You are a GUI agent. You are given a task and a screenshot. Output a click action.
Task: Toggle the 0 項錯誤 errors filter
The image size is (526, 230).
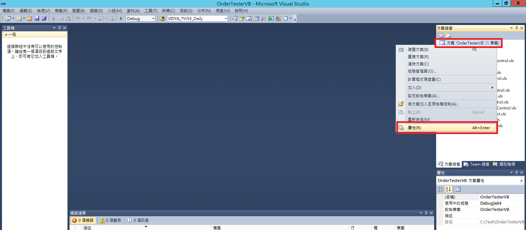[83, 220]
